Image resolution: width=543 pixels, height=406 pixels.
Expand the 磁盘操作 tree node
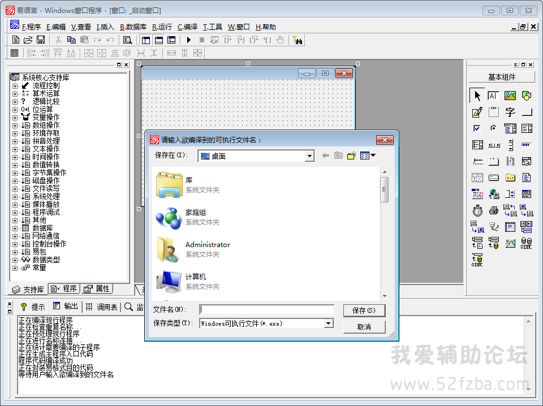tap(15, 181)
